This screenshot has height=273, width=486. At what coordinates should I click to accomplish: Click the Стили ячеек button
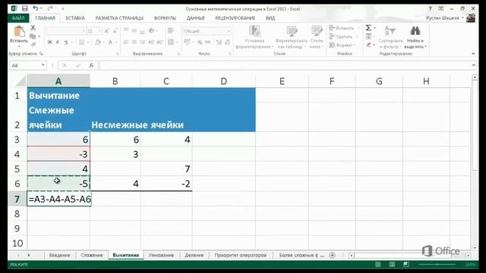pos(317,37)
